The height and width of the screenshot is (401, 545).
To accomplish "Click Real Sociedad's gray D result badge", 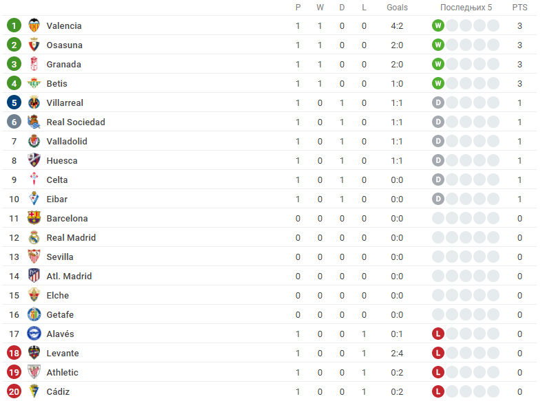I will coord(438,122).
